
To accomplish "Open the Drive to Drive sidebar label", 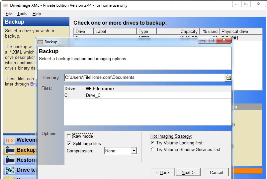I will tap(26, 170).
